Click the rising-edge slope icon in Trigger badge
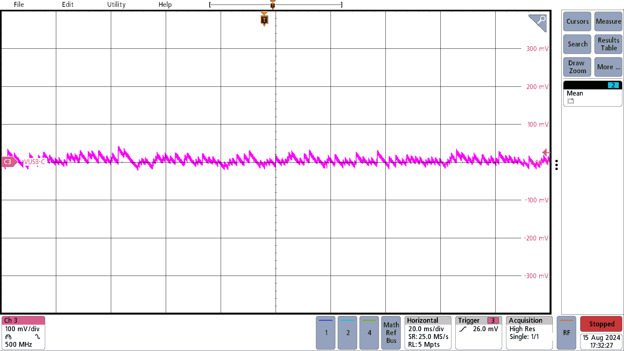Viewport: 624px width, 351px height. [463, 329]
